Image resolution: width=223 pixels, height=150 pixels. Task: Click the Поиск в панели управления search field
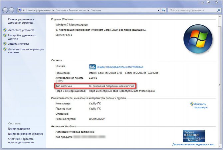tap(193, 10)
